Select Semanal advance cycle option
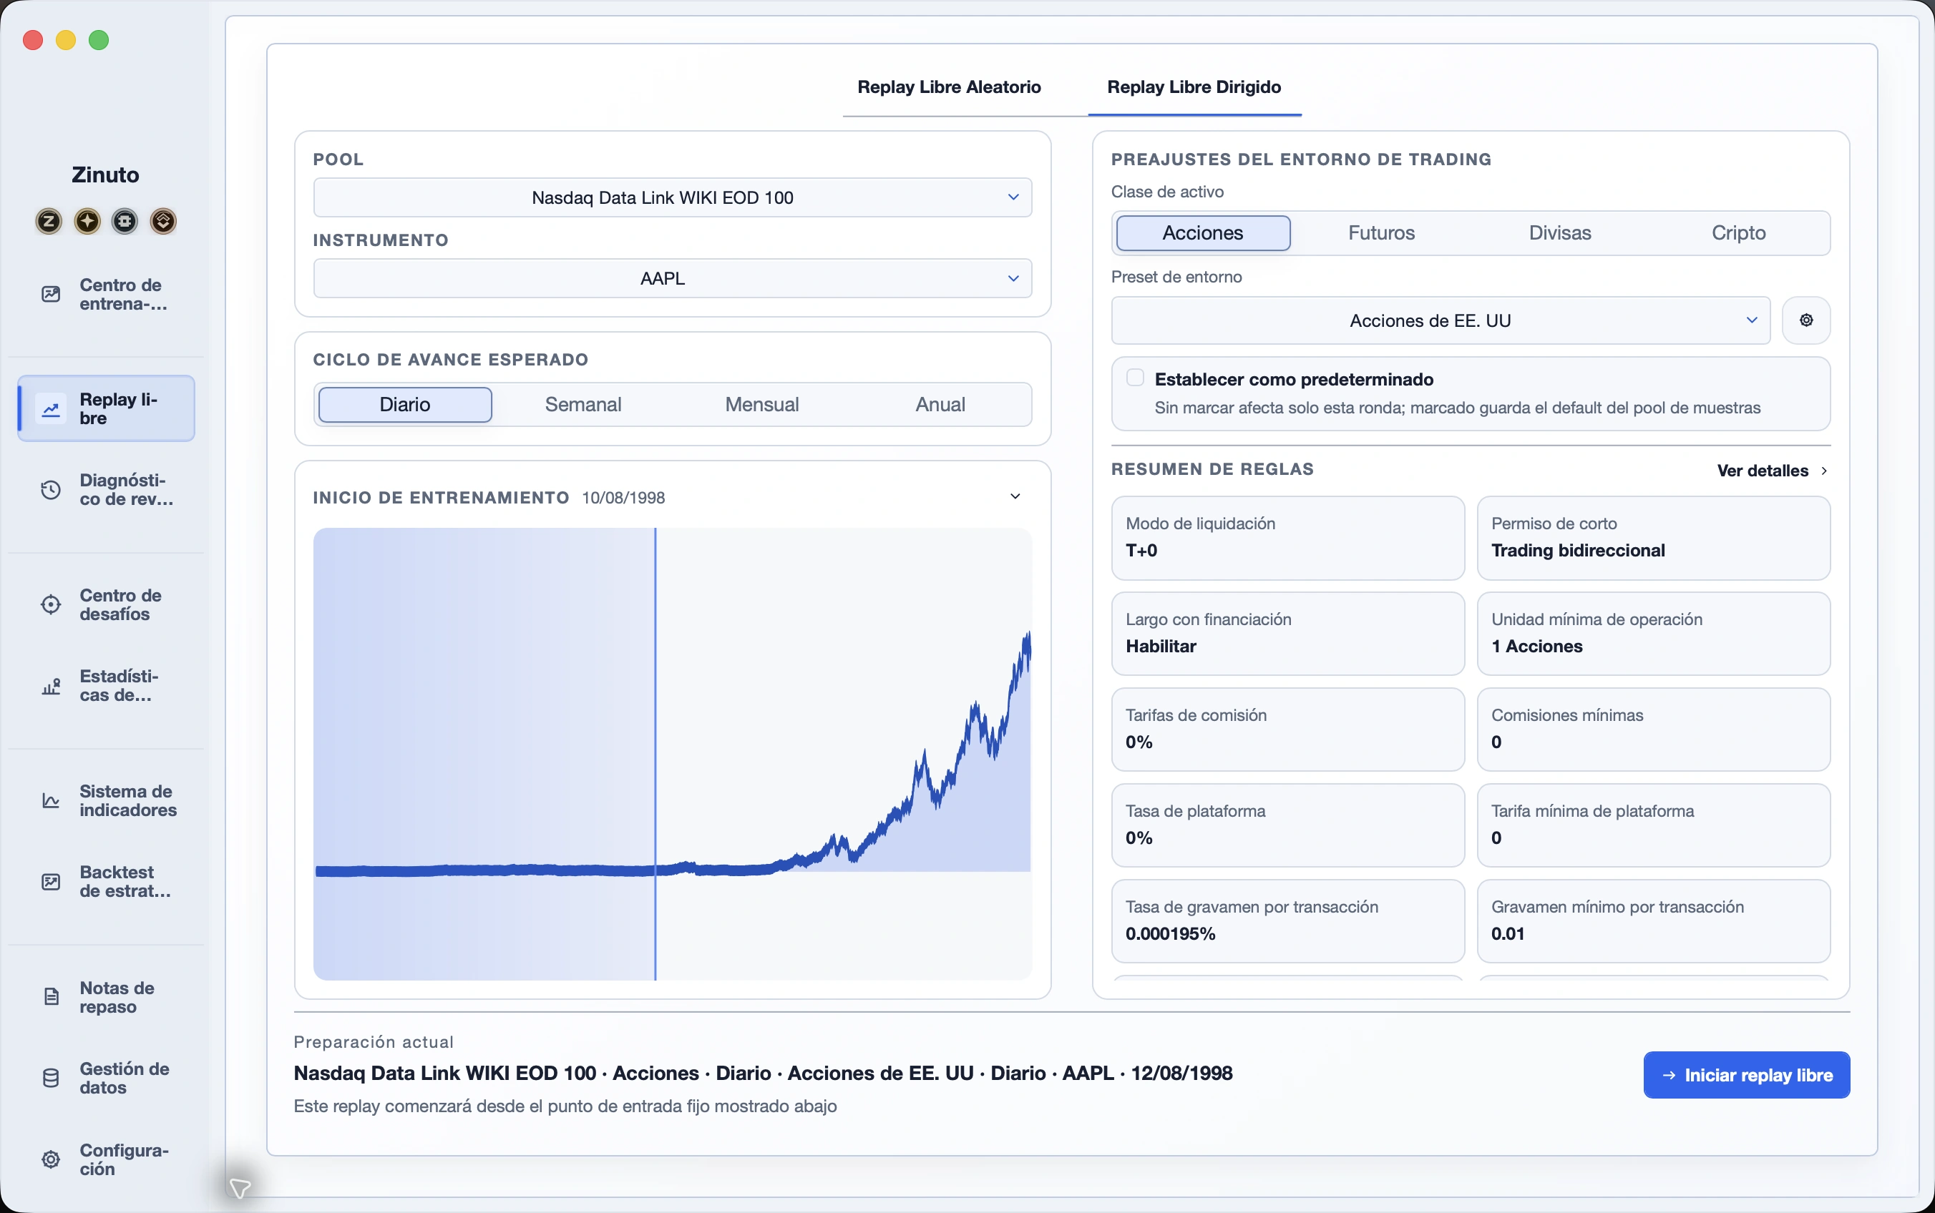Screen dimensions: 1935x1213 583,404
